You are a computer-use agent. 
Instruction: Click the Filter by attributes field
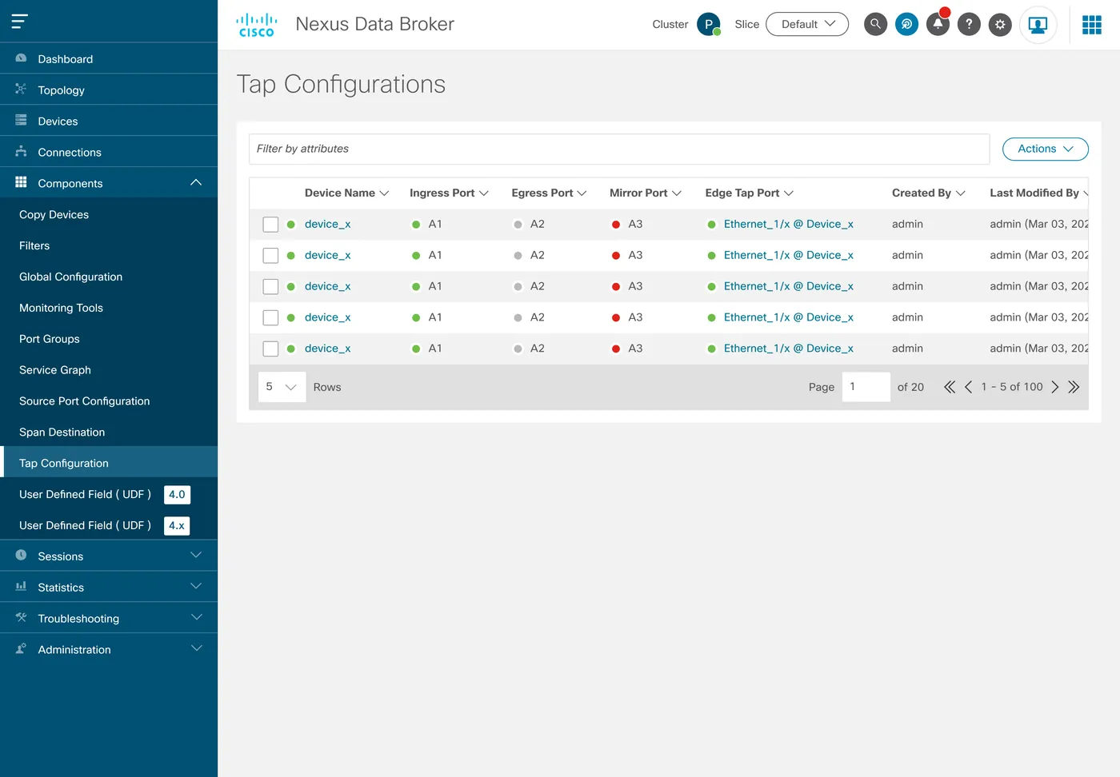tap(619, 149)
